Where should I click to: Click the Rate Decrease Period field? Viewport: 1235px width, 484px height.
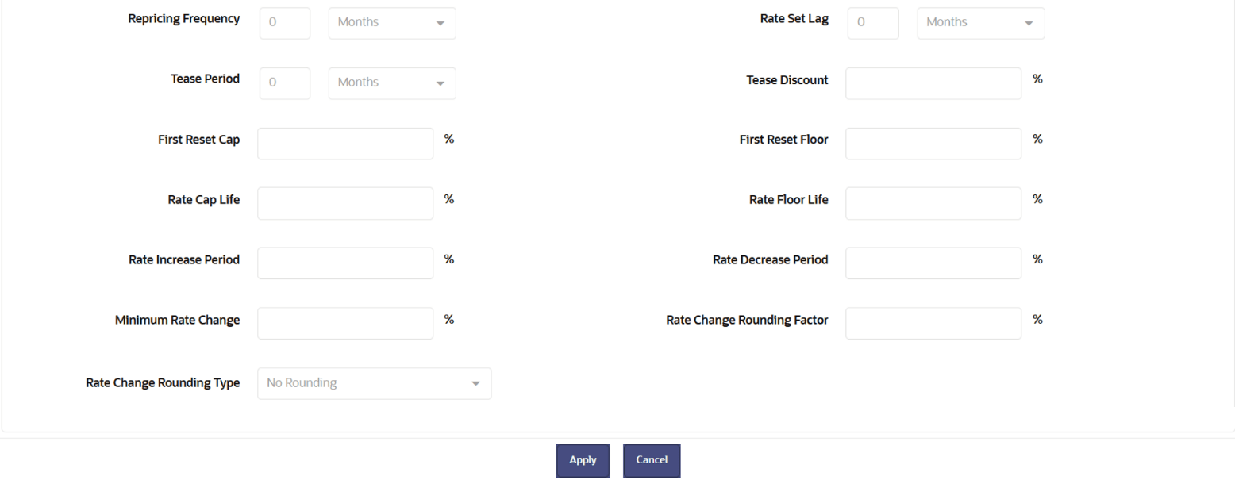[x=933, y=263]
